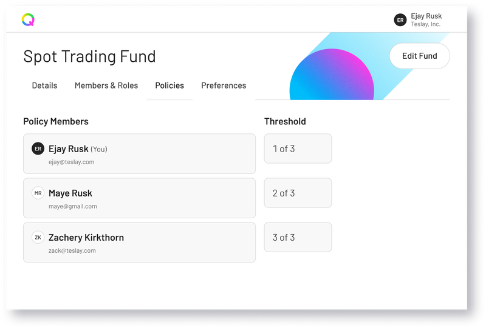Click the gradient sphere banner graphic
The width and height of the screenshot is (486, 328).
tap(332, 74)
